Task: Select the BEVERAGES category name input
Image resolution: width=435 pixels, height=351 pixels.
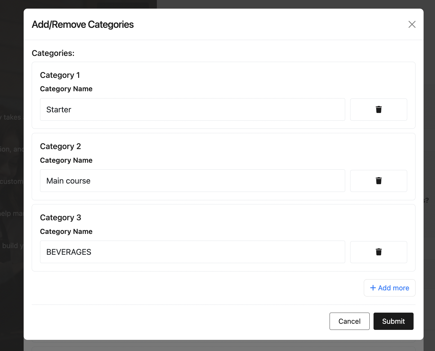Action: pos(192,252)
